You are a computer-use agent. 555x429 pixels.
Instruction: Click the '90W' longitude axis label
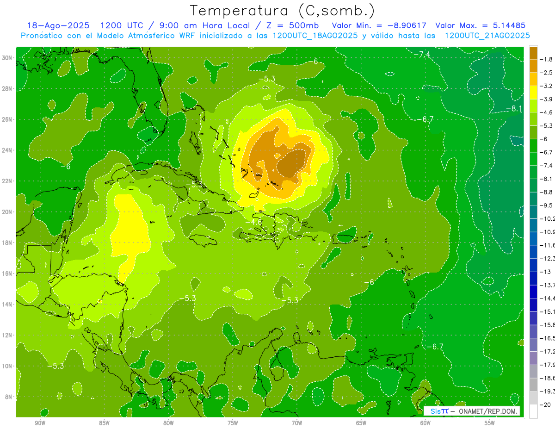(40, 423)
